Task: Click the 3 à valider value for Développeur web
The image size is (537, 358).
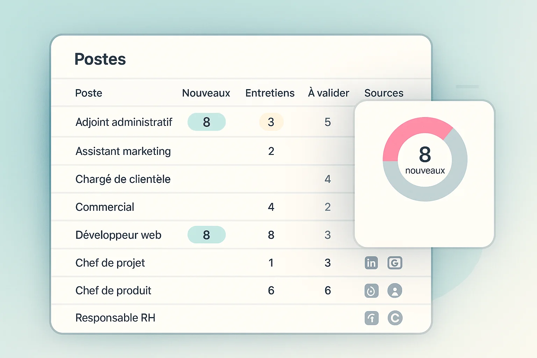Action: point(328,235)
